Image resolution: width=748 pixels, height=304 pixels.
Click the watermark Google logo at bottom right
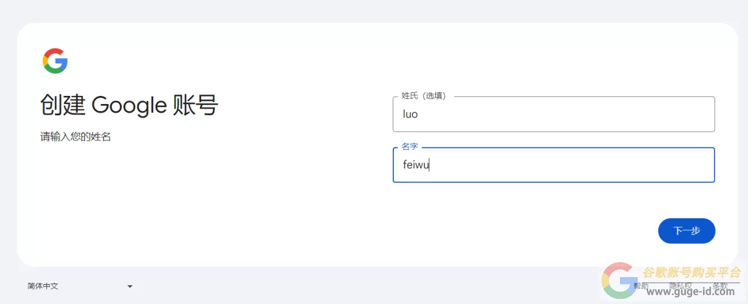point(619,281)
